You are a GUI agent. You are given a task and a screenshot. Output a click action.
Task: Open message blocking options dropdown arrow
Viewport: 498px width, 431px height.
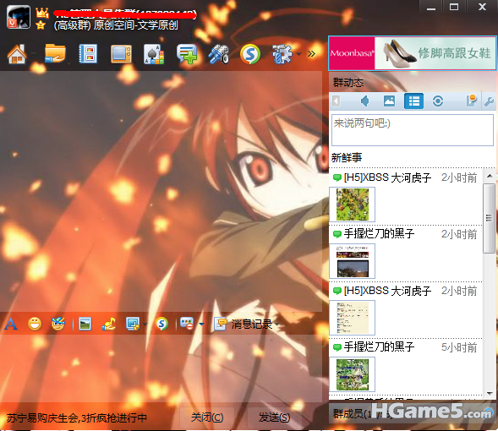pos(201,324)
